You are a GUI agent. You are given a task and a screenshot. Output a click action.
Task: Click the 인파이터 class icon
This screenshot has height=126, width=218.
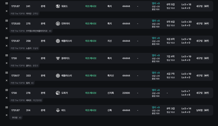click(x=58, y=23)
